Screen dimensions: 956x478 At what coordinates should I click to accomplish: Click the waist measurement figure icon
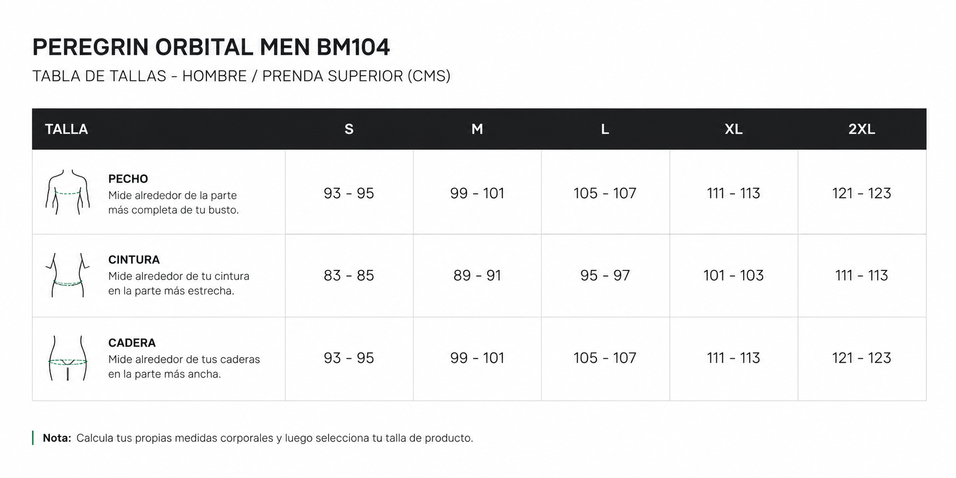(67, 275)
